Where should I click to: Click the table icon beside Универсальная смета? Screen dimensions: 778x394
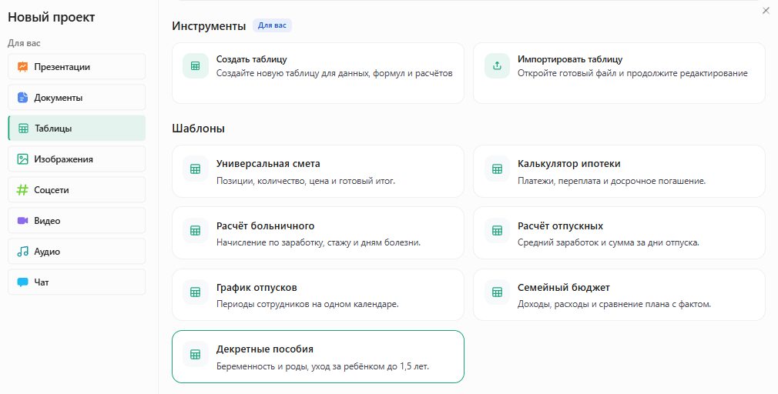click(196, 169)
